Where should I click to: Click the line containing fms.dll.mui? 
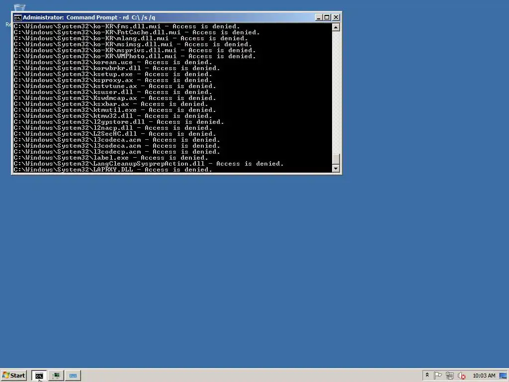point(127,26)
